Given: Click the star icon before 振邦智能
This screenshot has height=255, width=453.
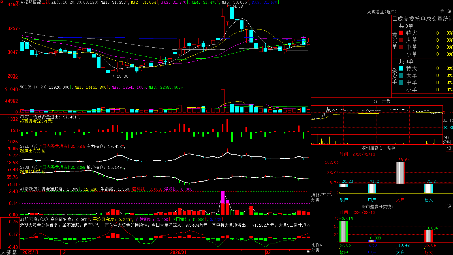Looking at the screenshot, I should click(x=22, y=2).
